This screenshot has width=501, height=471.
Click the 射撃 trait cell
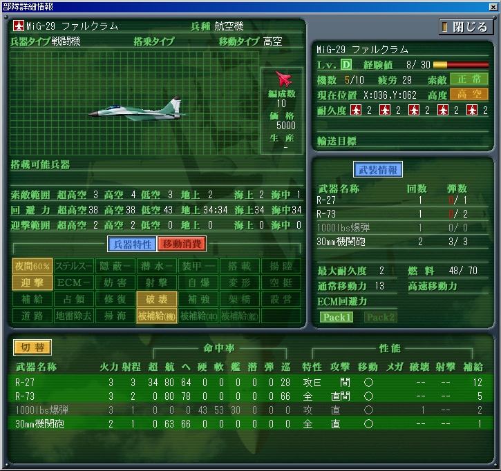[x=157, y=282]
